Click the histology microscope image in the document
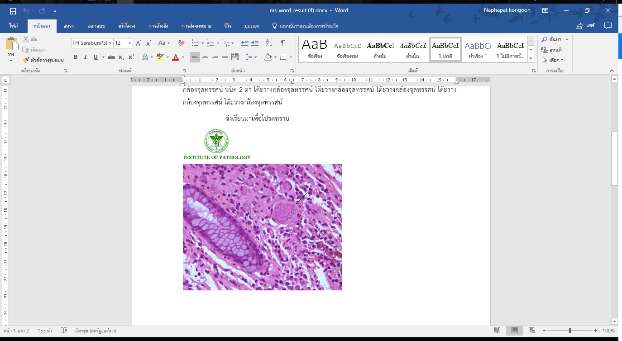This screenshot has height=341, width=622. [262, 227]
